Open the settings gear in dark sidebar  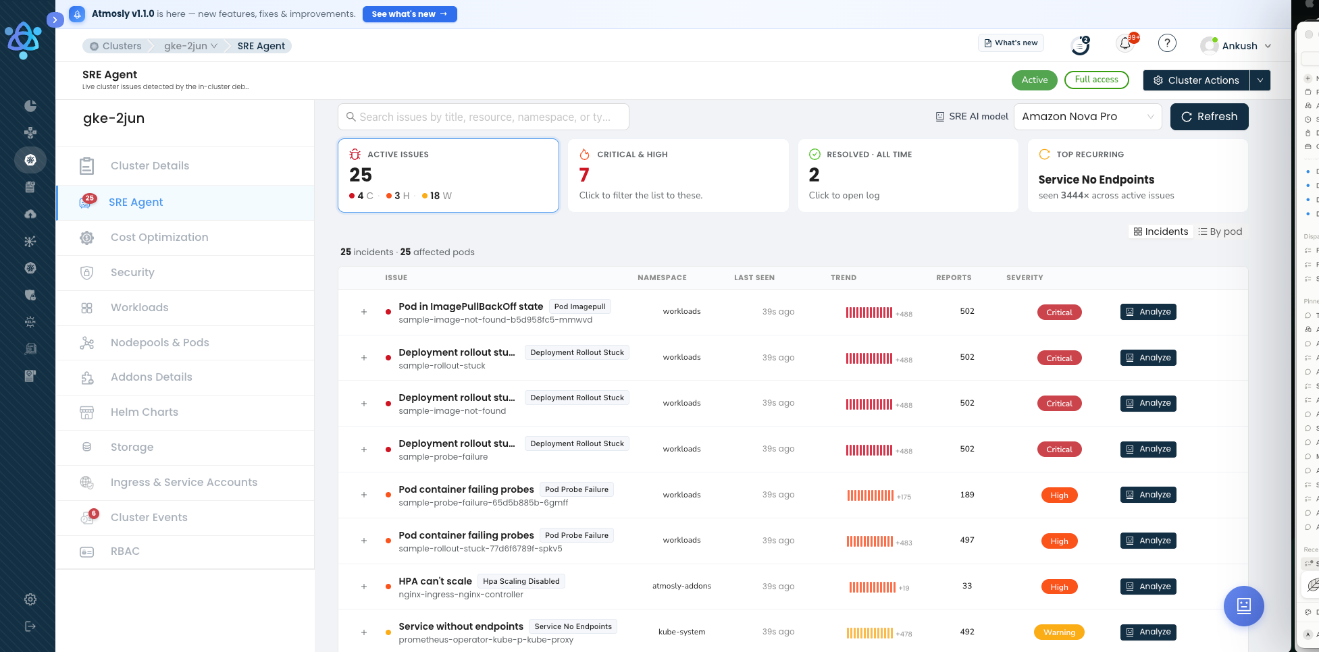tap(30, 599)
